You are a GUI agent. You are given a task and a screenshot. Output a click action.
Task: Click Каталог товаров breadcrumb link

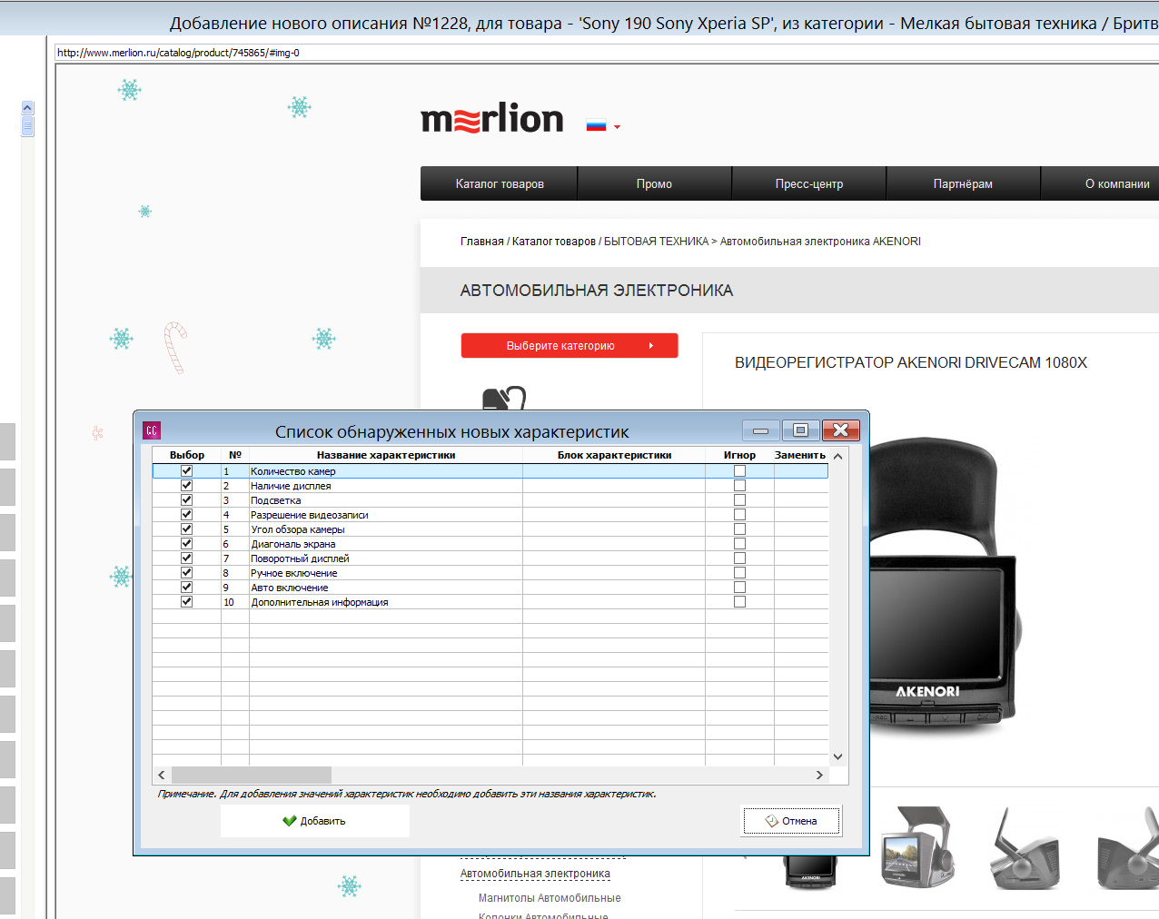[x=554, y=242]
